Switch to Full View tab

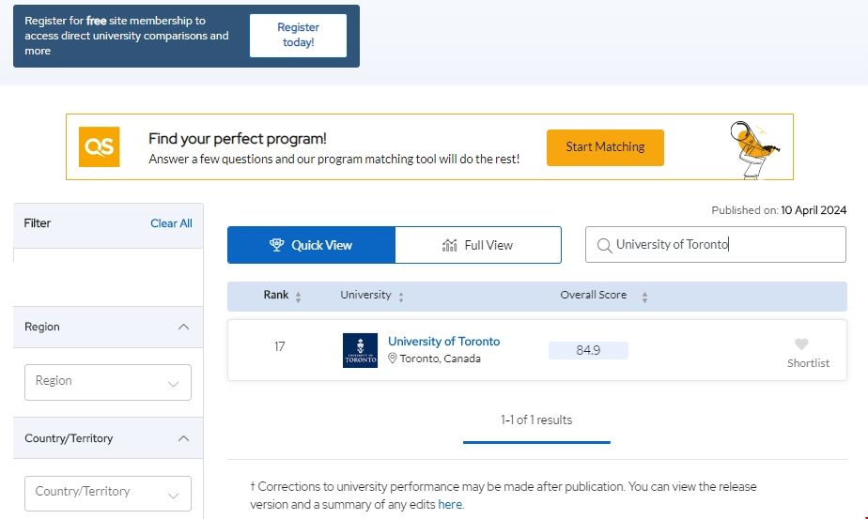point(478,245)
